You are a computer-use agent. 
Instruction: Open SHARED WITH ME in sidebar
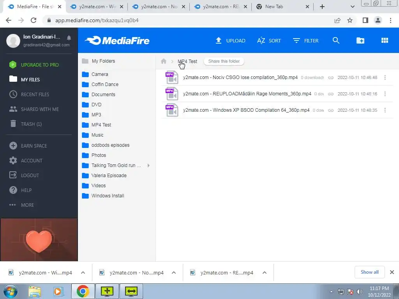(x=34, y=109)
